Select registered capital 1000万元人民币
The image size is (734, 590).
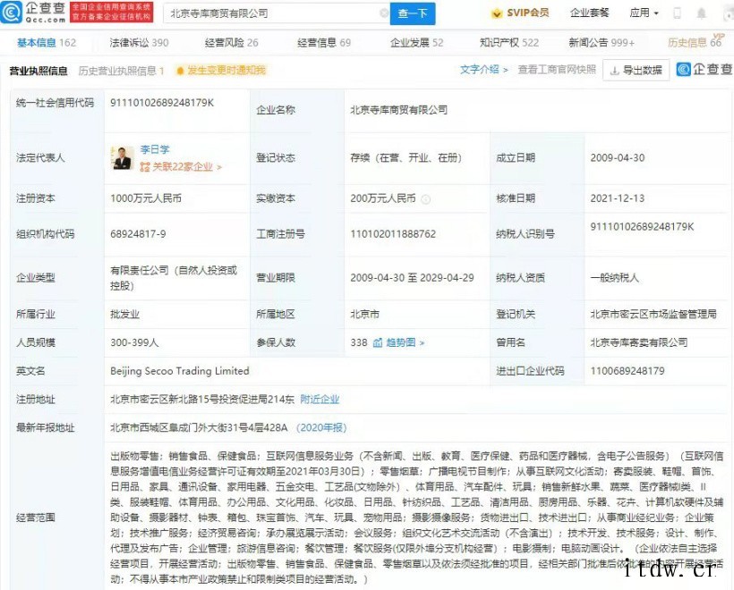pyautogui.click(x=146, y=198)
